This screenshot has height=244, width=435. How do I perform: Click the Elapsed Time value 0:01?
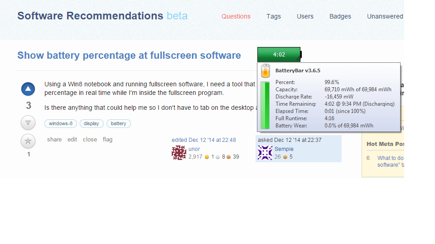[x=345, y=111]
